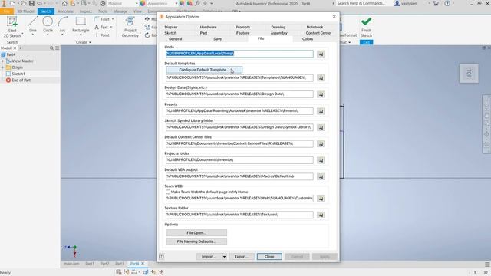491x276 pixels.
Task: Click the Save icon in quick access toolbar
Action: pos(31,3)
